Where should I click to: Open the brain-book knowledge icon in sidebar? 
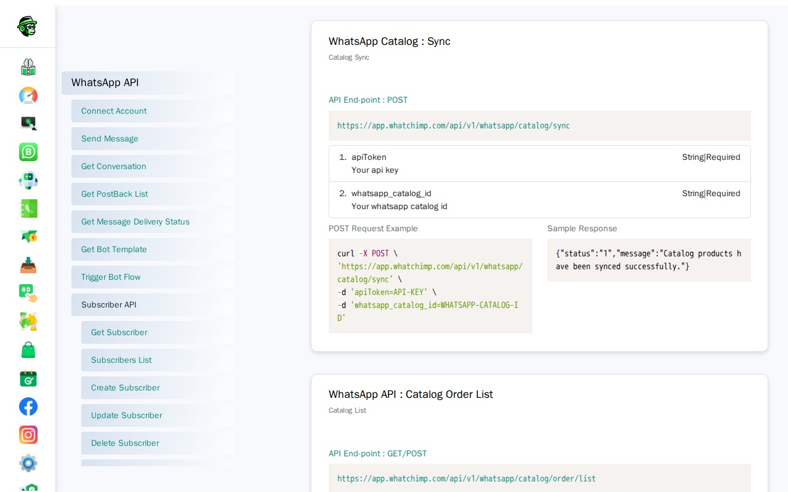[28, 67]
